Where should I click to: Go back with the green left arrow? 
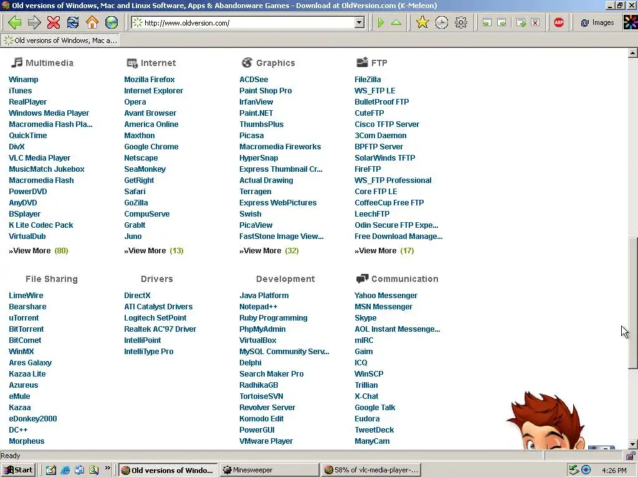(15, 22)
